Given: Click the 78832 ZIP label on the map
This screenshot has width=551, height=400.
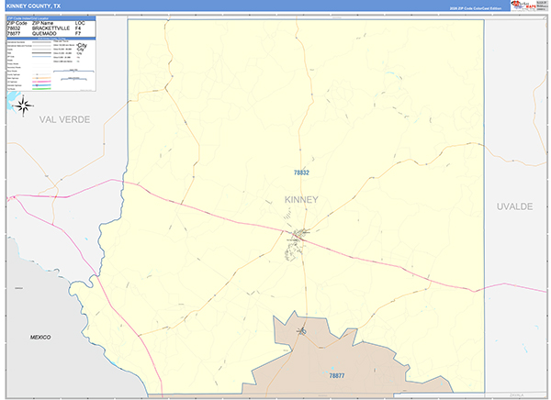Looking at the screenshot, I should coord(301,172).
